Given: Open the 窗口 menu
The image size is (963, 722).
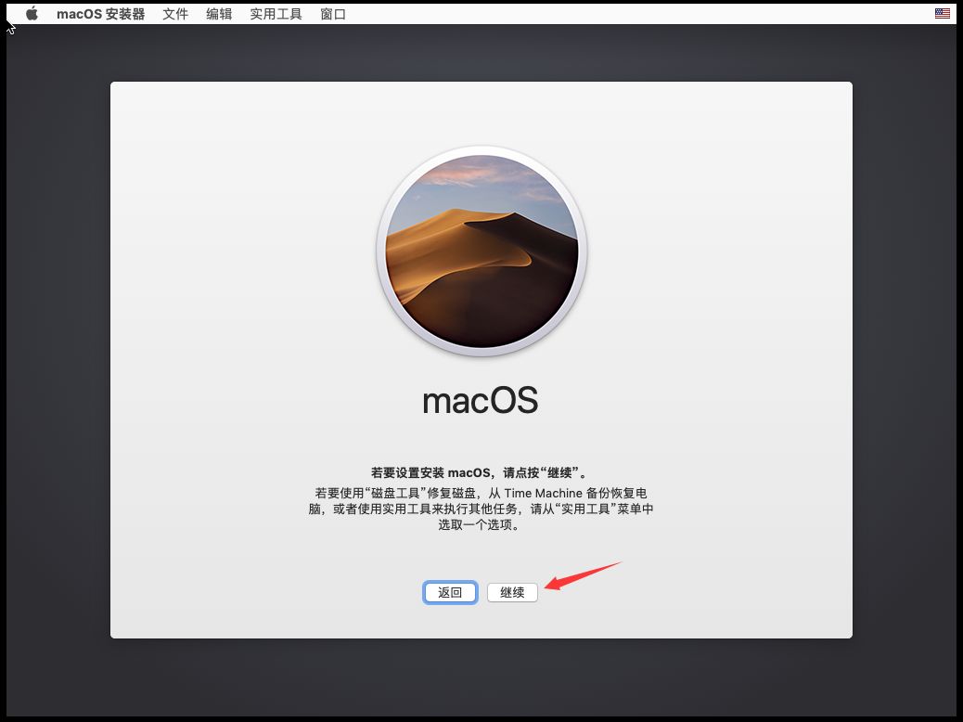Looking at the screenshot, I should [333, 14].
